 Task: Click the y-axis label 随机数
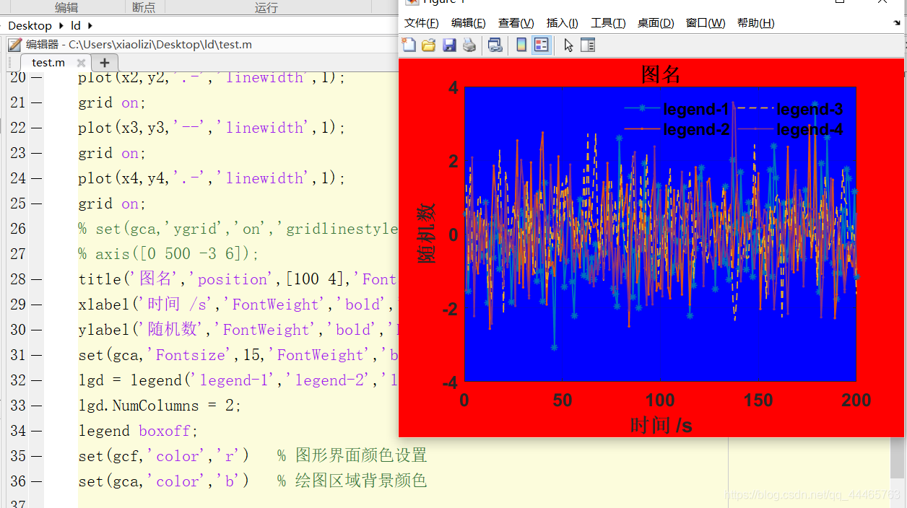(x=426, y=232)
